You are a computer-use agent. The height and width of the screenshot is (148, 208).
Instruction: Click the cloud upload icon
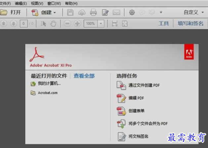tap(82, 13)
